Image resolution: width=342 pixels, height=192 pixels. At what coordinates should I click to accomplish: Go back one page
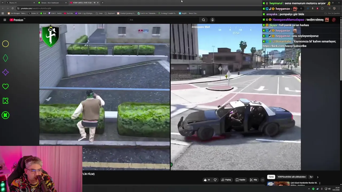3,8
